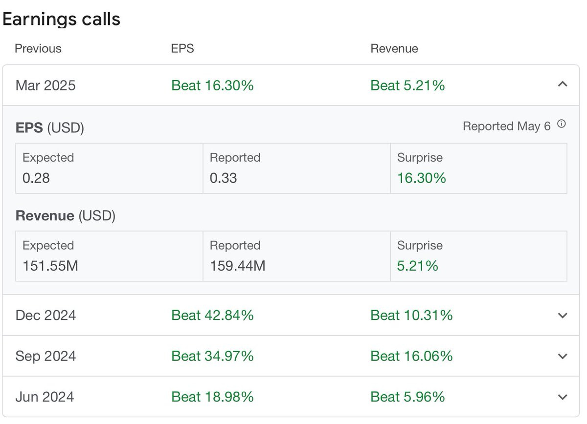Expand the Dec 2024 earnings row chevron
The image size is (587, 424).
(563, 316)
